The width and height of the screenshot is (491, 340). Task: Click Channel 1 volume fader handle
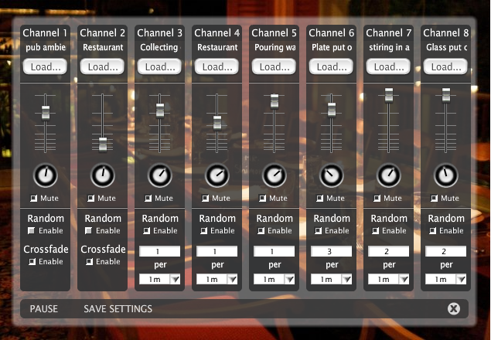click(x=46, y=113)
